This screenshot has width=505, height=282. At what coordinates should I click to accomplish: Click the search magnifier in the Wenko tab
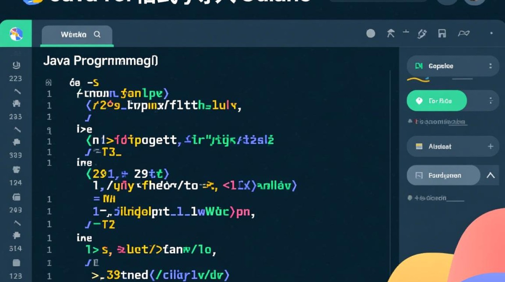tap(97, 35)
